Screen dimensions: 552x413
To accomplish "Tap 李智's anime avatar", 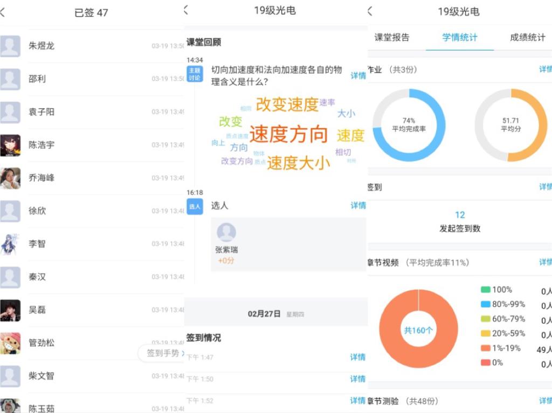I will coord(10,243).
